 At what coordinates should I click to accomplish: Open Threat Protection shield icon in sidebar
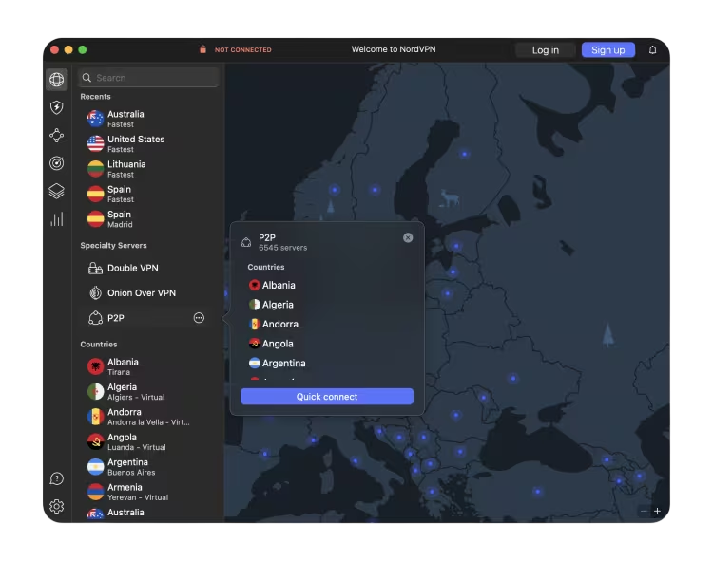56,107
